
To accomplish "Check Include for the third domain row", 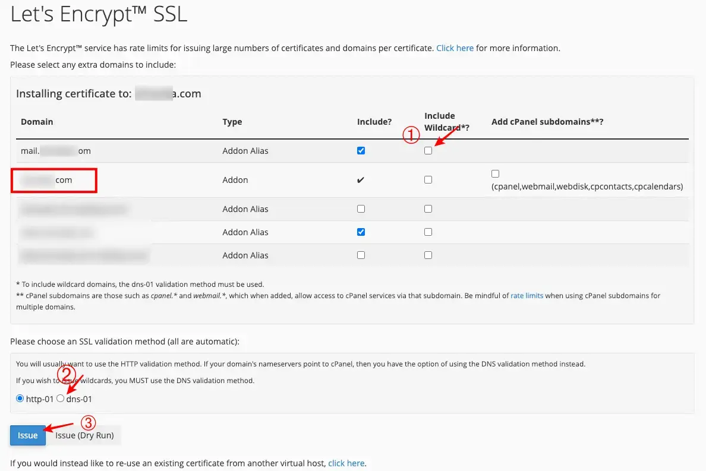I will 361,209.
